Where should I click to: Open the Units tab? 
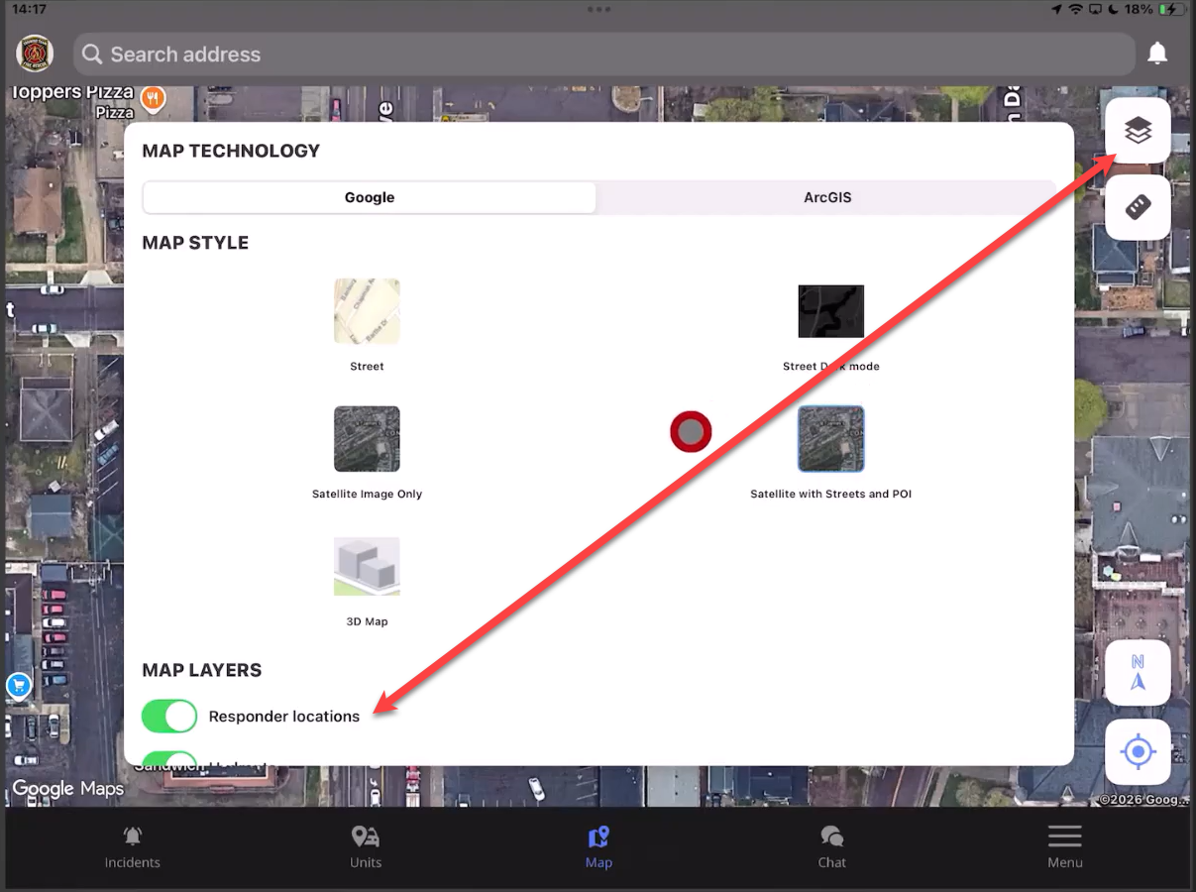[x=366, y=848]
